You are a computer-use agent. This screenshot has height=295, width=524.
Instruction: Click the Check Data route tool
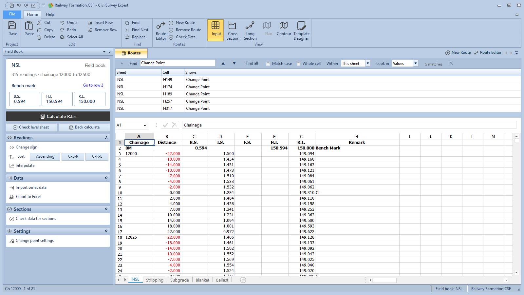182,37
